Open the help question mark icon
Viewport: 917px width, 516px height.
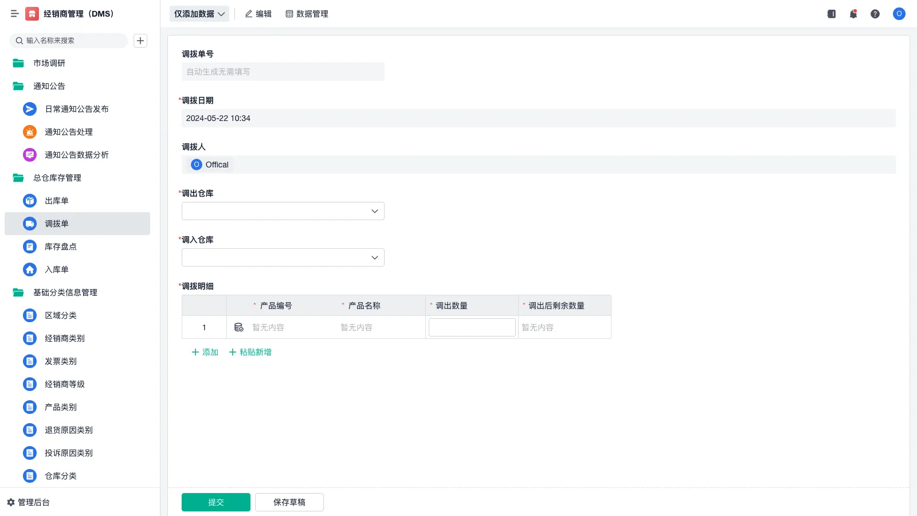point(875,14)
